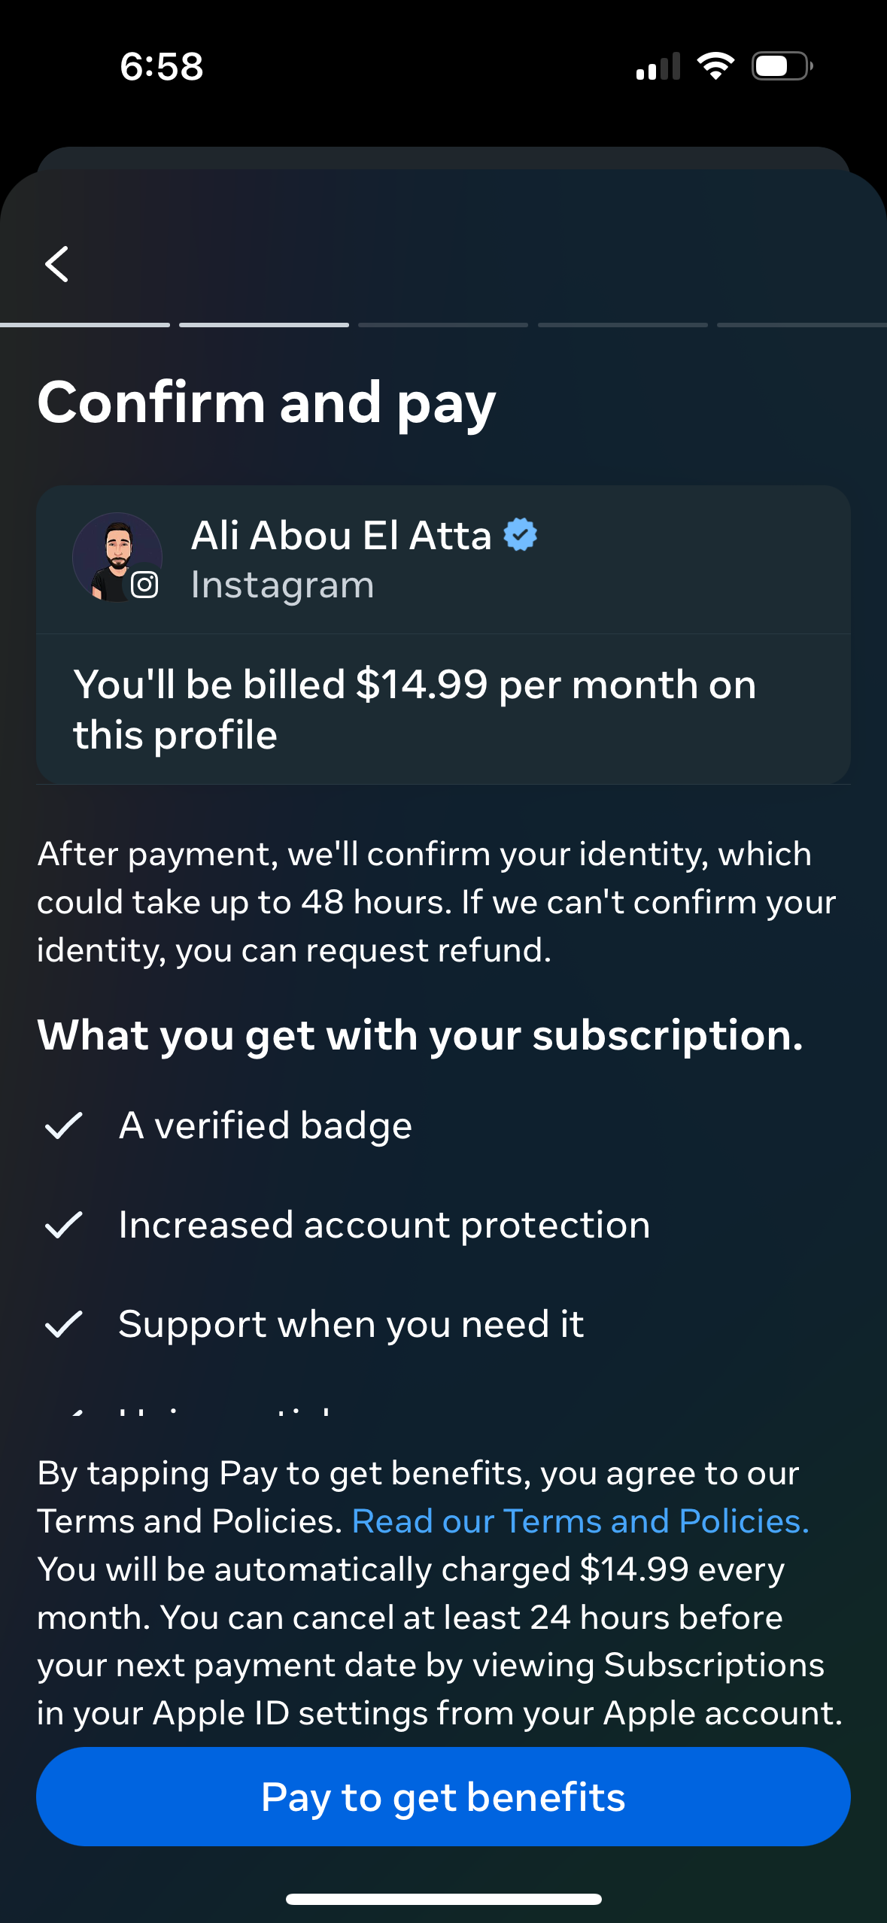Open "Read our Terms and Policies" link
This screenshot has width=887, height=1923.
pos(580,1521)
